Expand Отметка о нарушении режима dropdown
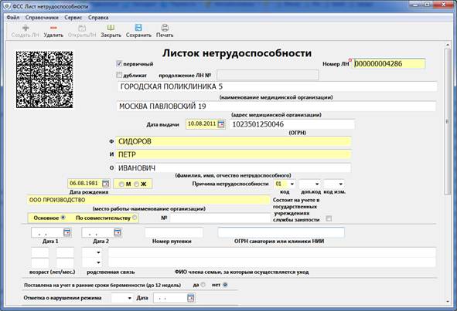The width and height of the screenshot is (457, 311). [130, 298]
